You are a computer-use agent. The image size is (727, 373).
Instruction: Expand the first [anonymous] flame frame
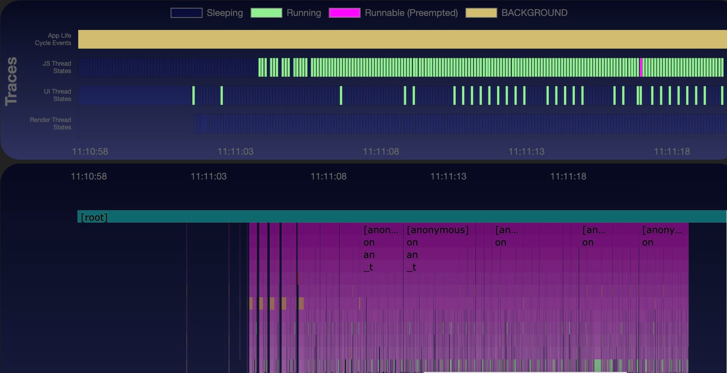pyautogui.click(x=381, y=230)
